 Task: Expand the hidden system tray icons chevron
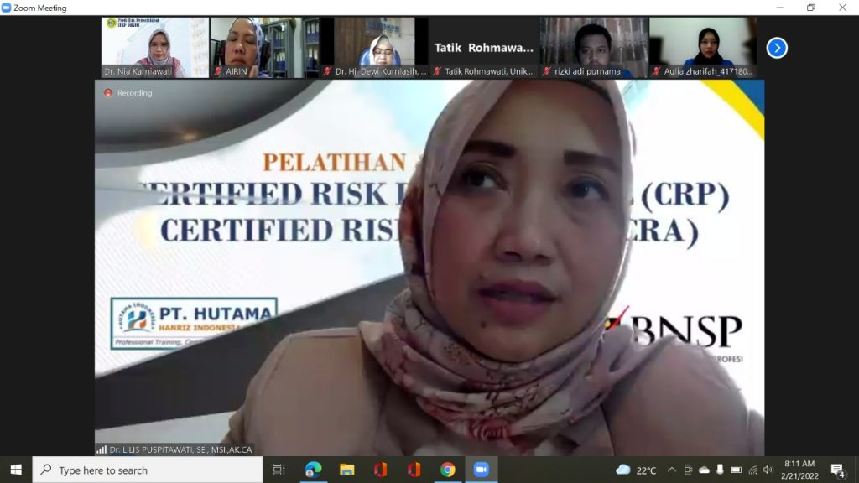[x=672, y=470]
